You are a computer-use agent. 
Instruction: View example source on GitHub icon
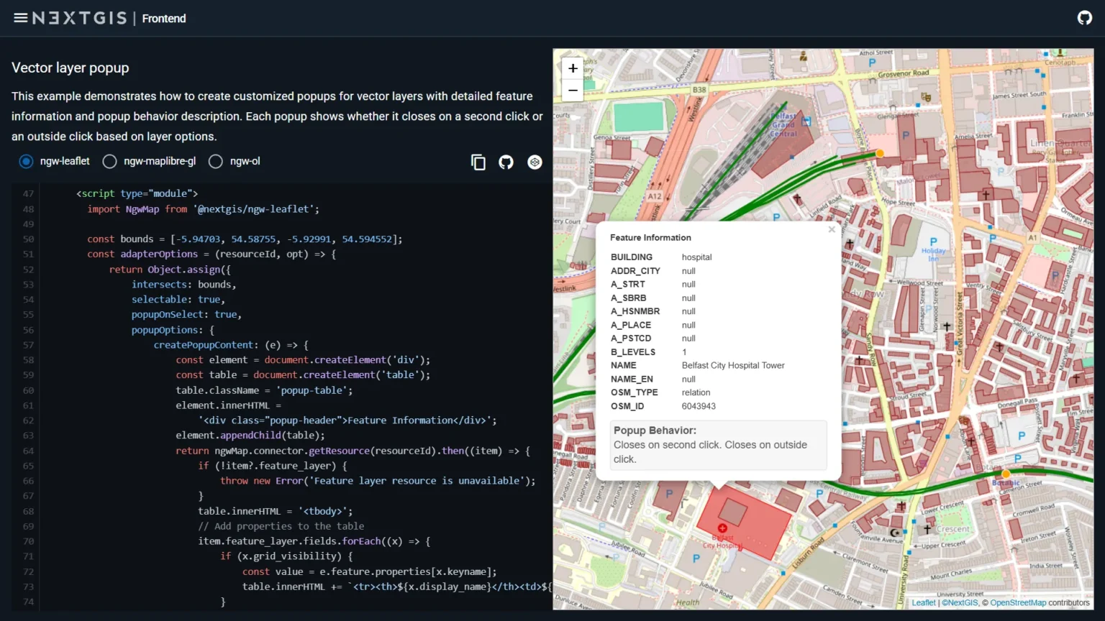click(x=506, y=162)
